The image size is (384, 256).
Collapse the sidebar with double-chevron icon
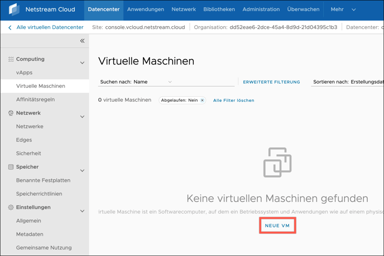82,41
